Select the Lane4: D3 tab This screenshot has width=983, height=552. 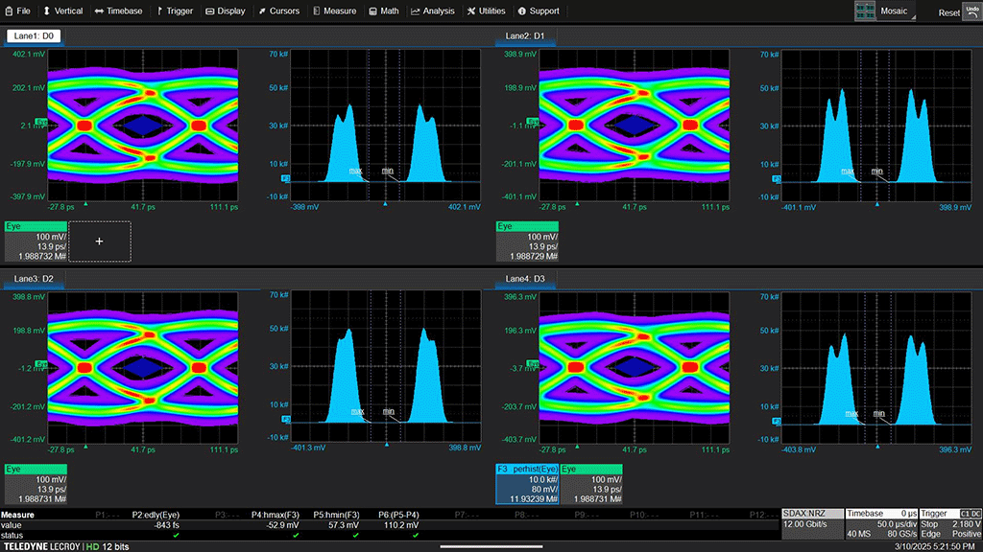[526, 279]
